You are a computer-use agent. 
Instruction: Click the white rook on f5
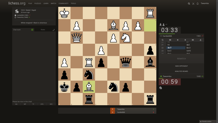89,62
